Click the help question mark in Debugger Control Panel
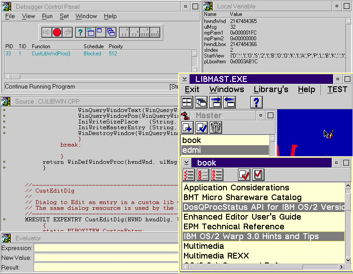353x274 pixels. (80, 32)
